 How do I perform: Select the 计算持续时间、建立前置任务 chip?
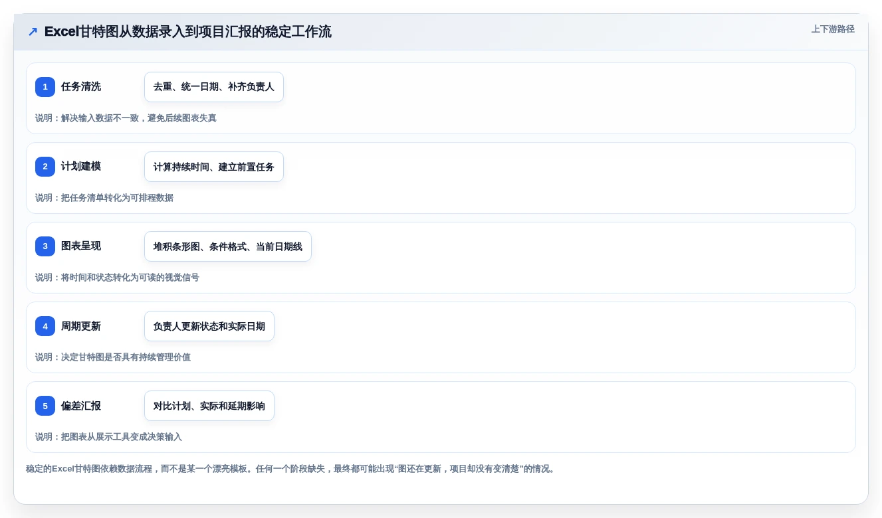point(214,167)
